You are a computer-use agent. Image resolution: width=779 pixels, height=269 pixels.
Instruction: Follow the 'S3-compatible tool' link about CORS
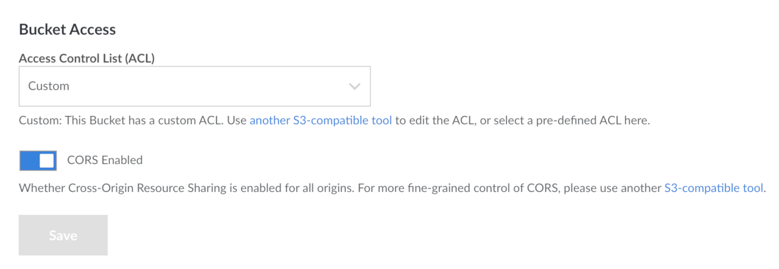click(x=713, y=188)
